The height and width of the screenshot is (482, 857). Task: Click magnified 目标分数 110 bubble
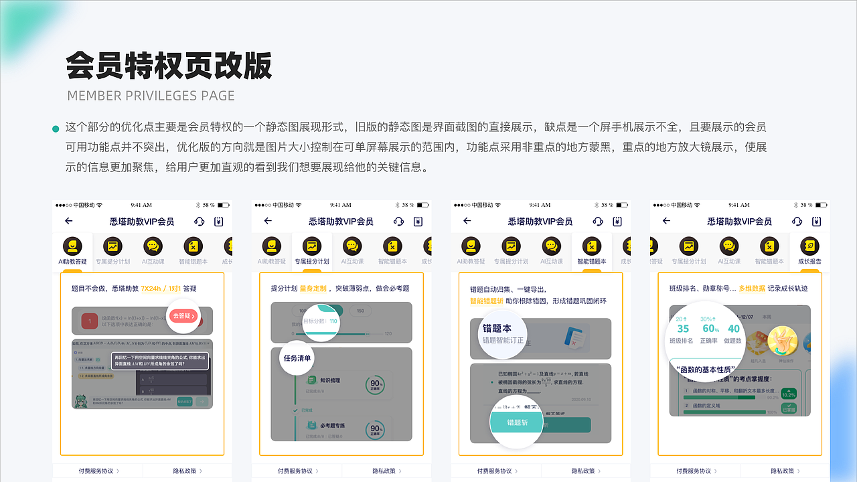[321, 321]
